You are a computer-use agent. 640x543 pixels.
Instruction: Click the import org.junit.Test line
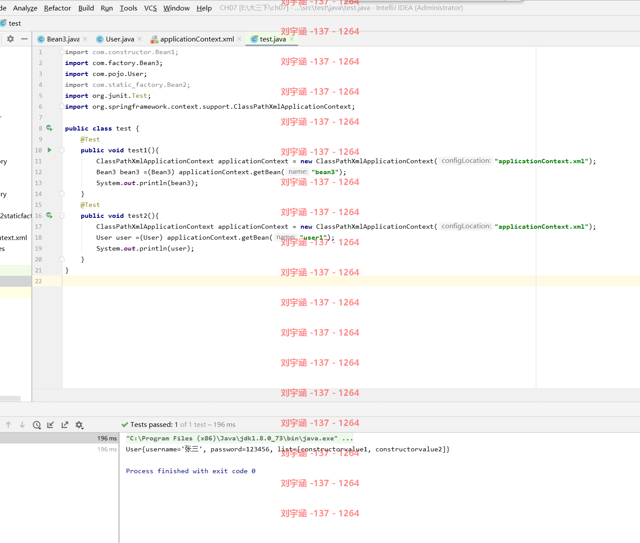[x=108, y=96]
